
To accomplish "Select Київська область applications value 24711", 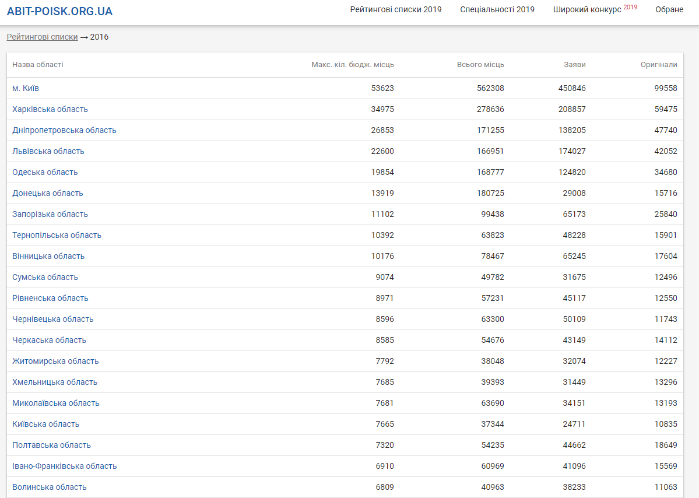I will pyautogui.click(x=574, y=423).
